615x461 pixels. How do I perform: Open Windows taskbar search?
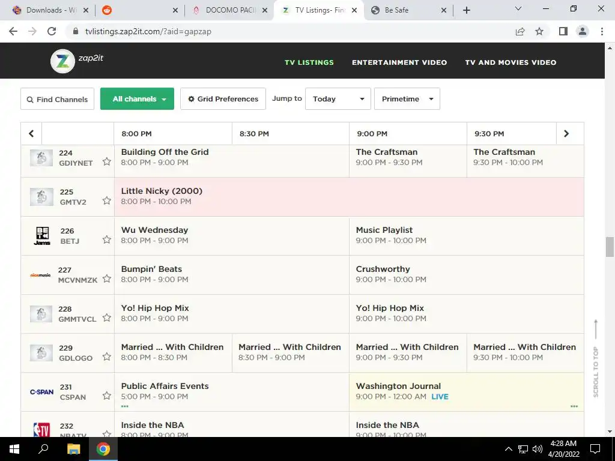pyautogui.click(x=43, y=449)
